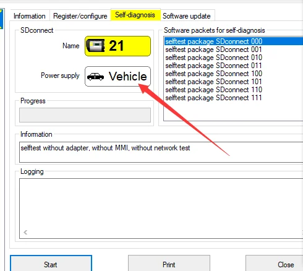The image size is (303, 271).
Task: Pick selftest package SDconnect 110
Action: click(234, 90)
